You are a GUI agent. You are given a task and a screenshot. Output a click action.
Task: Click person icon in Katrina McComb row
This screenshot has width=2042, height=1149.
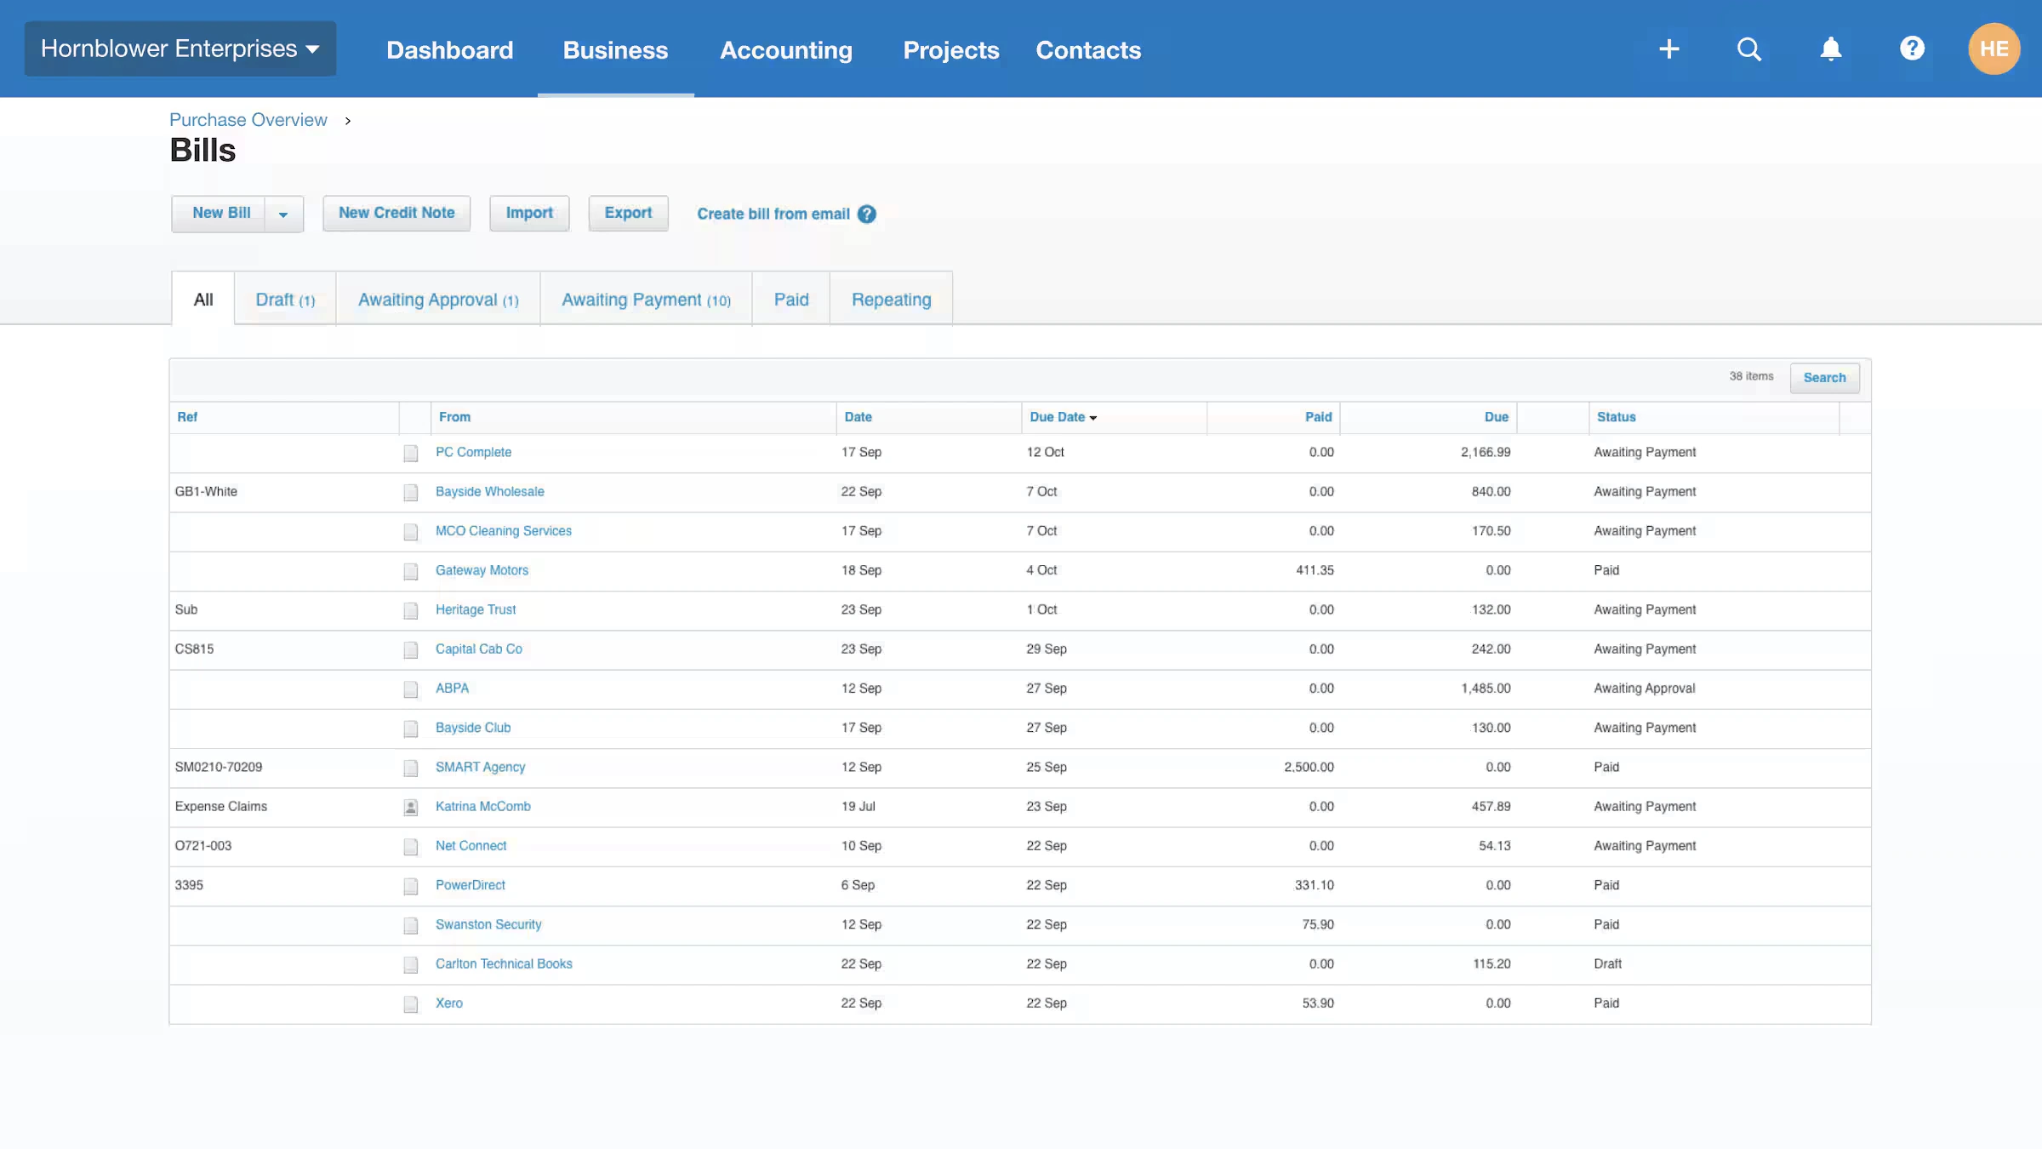(411, 807)
